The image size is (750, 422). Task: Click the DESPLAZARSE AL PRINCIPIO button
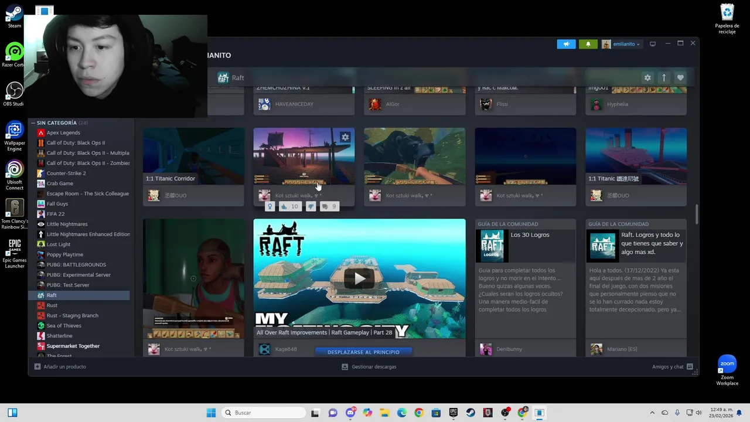pyautogui.click(x=363, y=352)
